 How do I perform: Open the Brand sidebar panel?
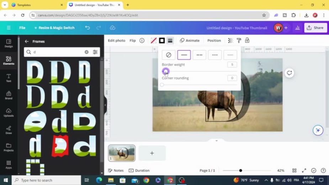(9, 95)
